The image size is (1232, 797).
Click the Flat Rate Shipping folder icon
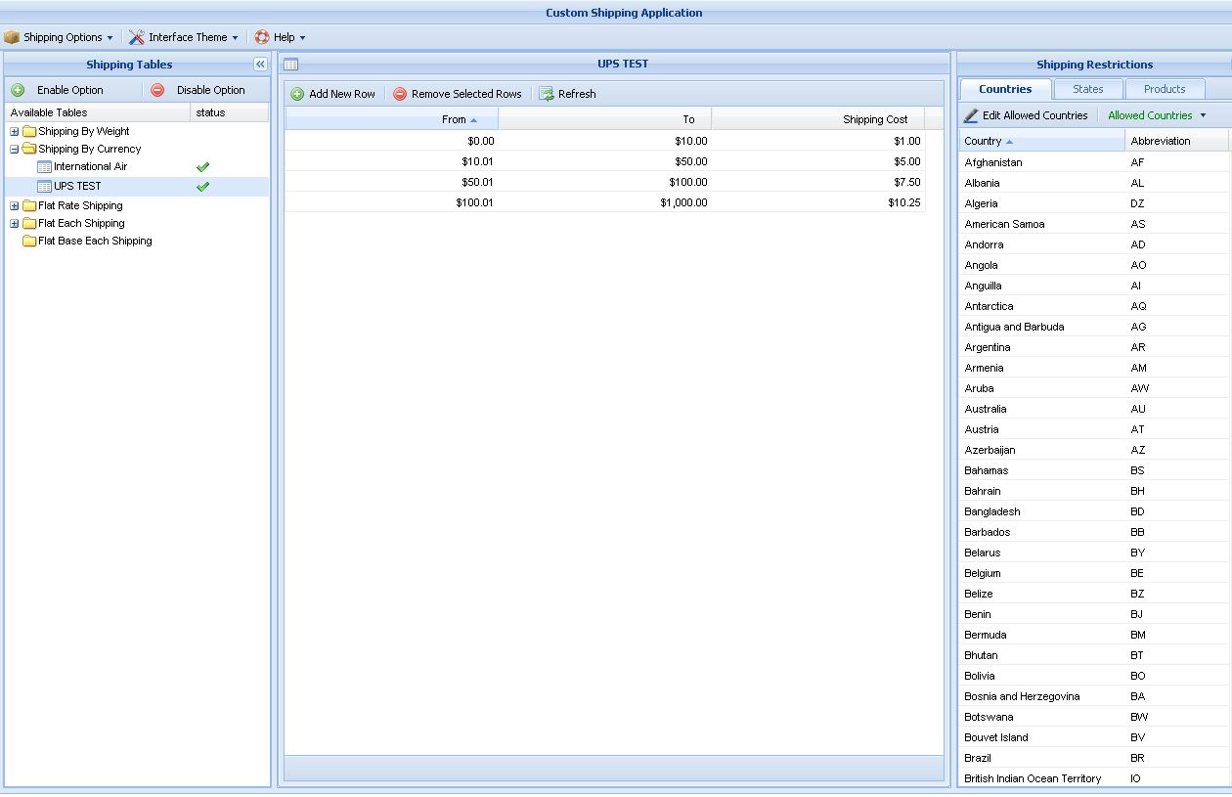click(29, 205)
